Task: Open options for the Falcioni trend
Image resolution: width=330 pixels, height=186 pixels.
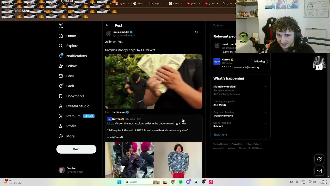Action: tap(266, 123)
